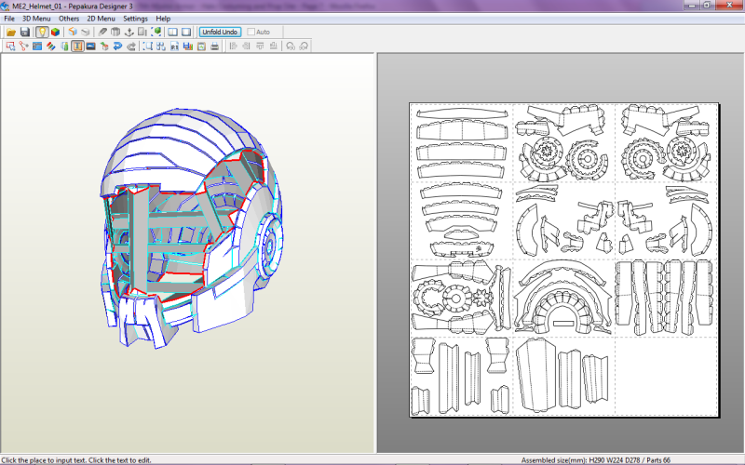Click the printer icon

(x=215, y=46)
